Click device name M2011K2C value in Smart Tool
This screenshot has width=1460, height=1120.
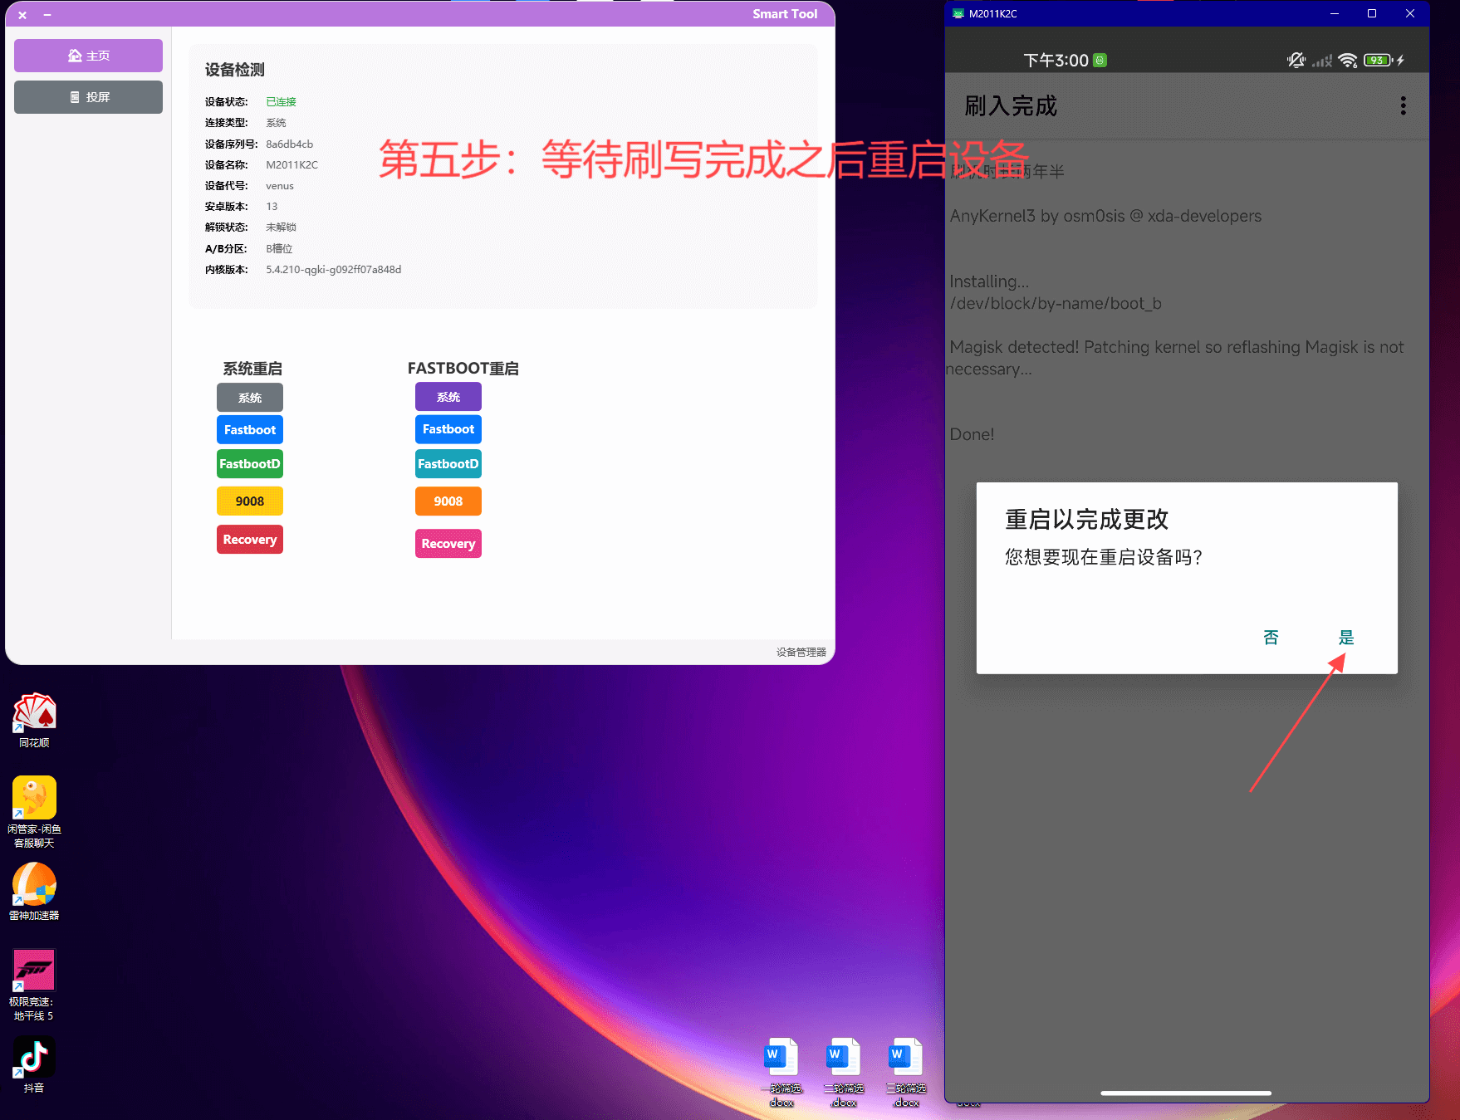[x=292, y=165]
